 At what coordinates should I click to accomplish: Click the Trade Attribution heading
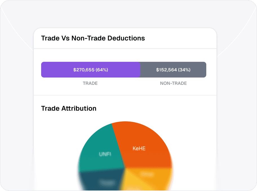pos(69,108)
